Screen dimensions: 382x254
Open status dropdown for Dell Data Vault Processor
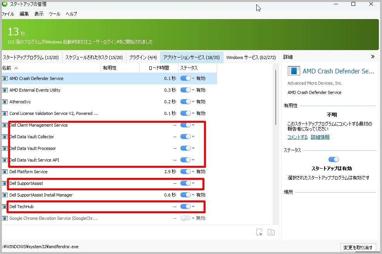pos(193,148)
